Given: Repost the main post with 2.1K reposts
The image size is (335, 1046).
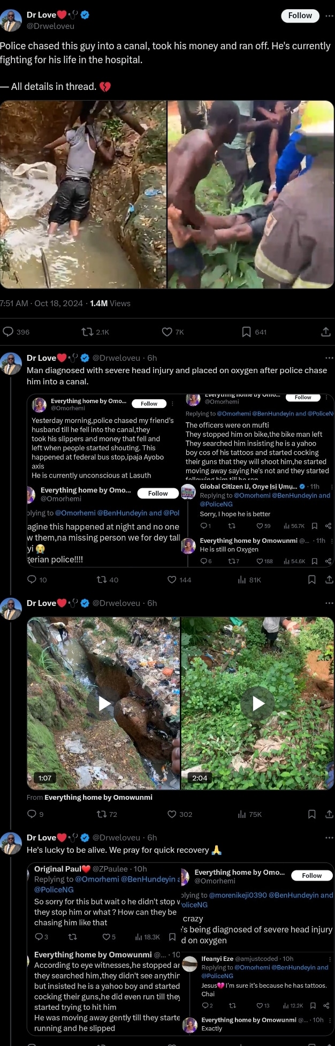Looking at the screenshot, I should click(x=87, y=332).
